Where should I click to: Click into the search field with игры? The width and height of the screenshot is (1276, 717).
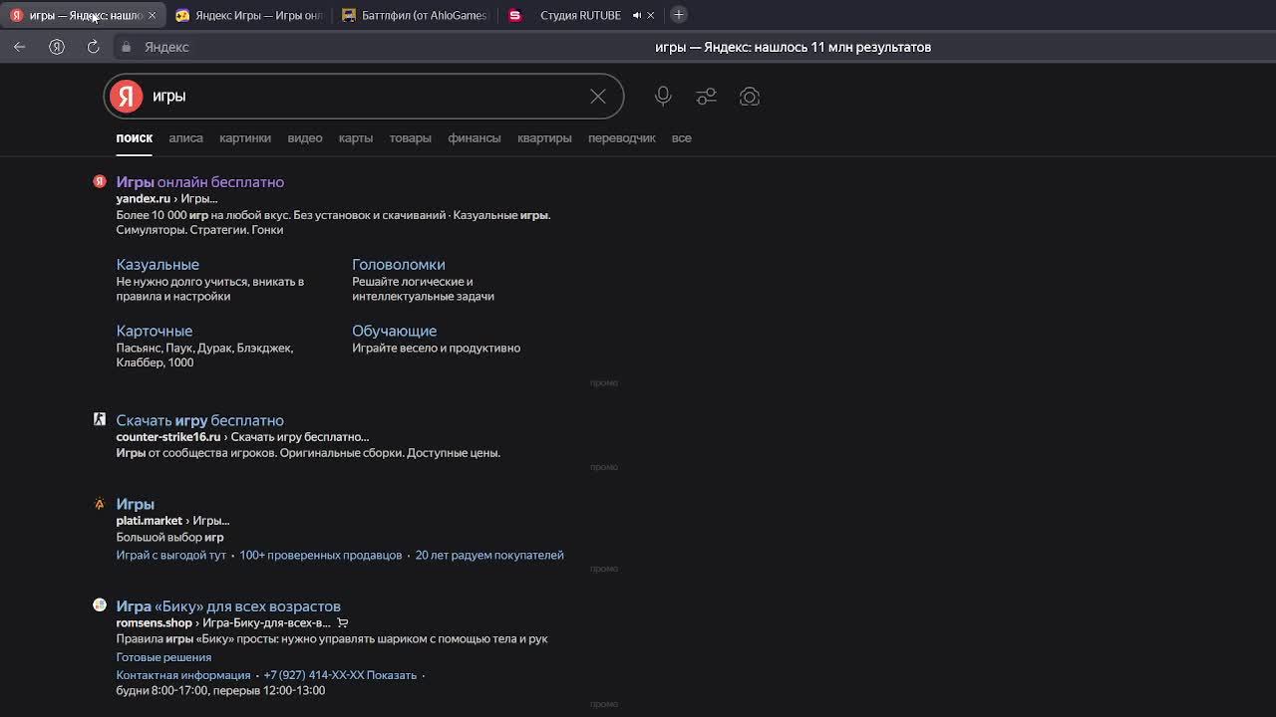pyautogui.click(x=364, y=97)
